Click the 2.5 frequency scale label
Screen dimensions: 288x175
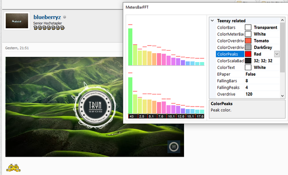(x=142, y=116)
